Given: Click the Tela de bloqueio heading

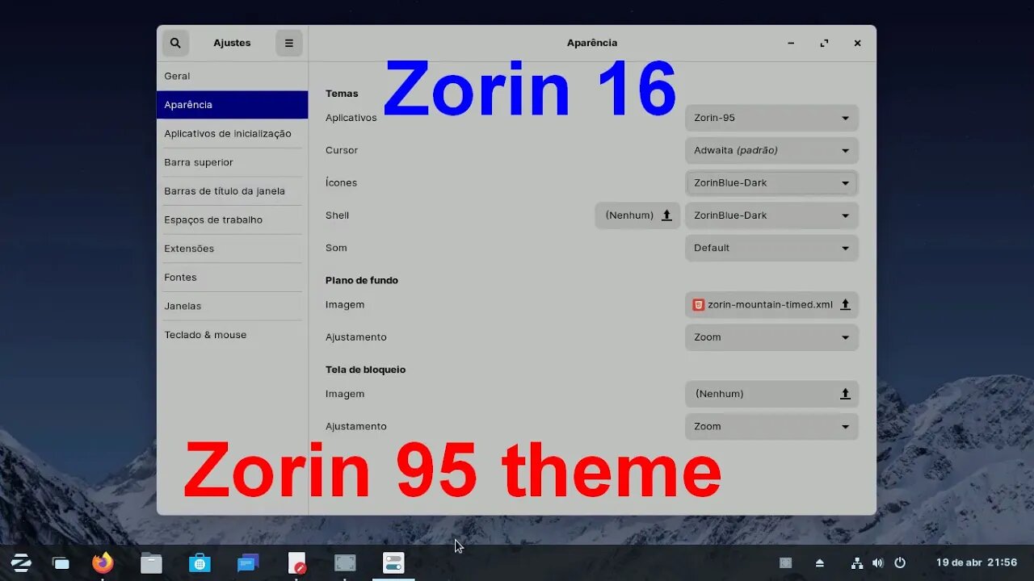Looking at the screenshot, I should coord(365,370).
